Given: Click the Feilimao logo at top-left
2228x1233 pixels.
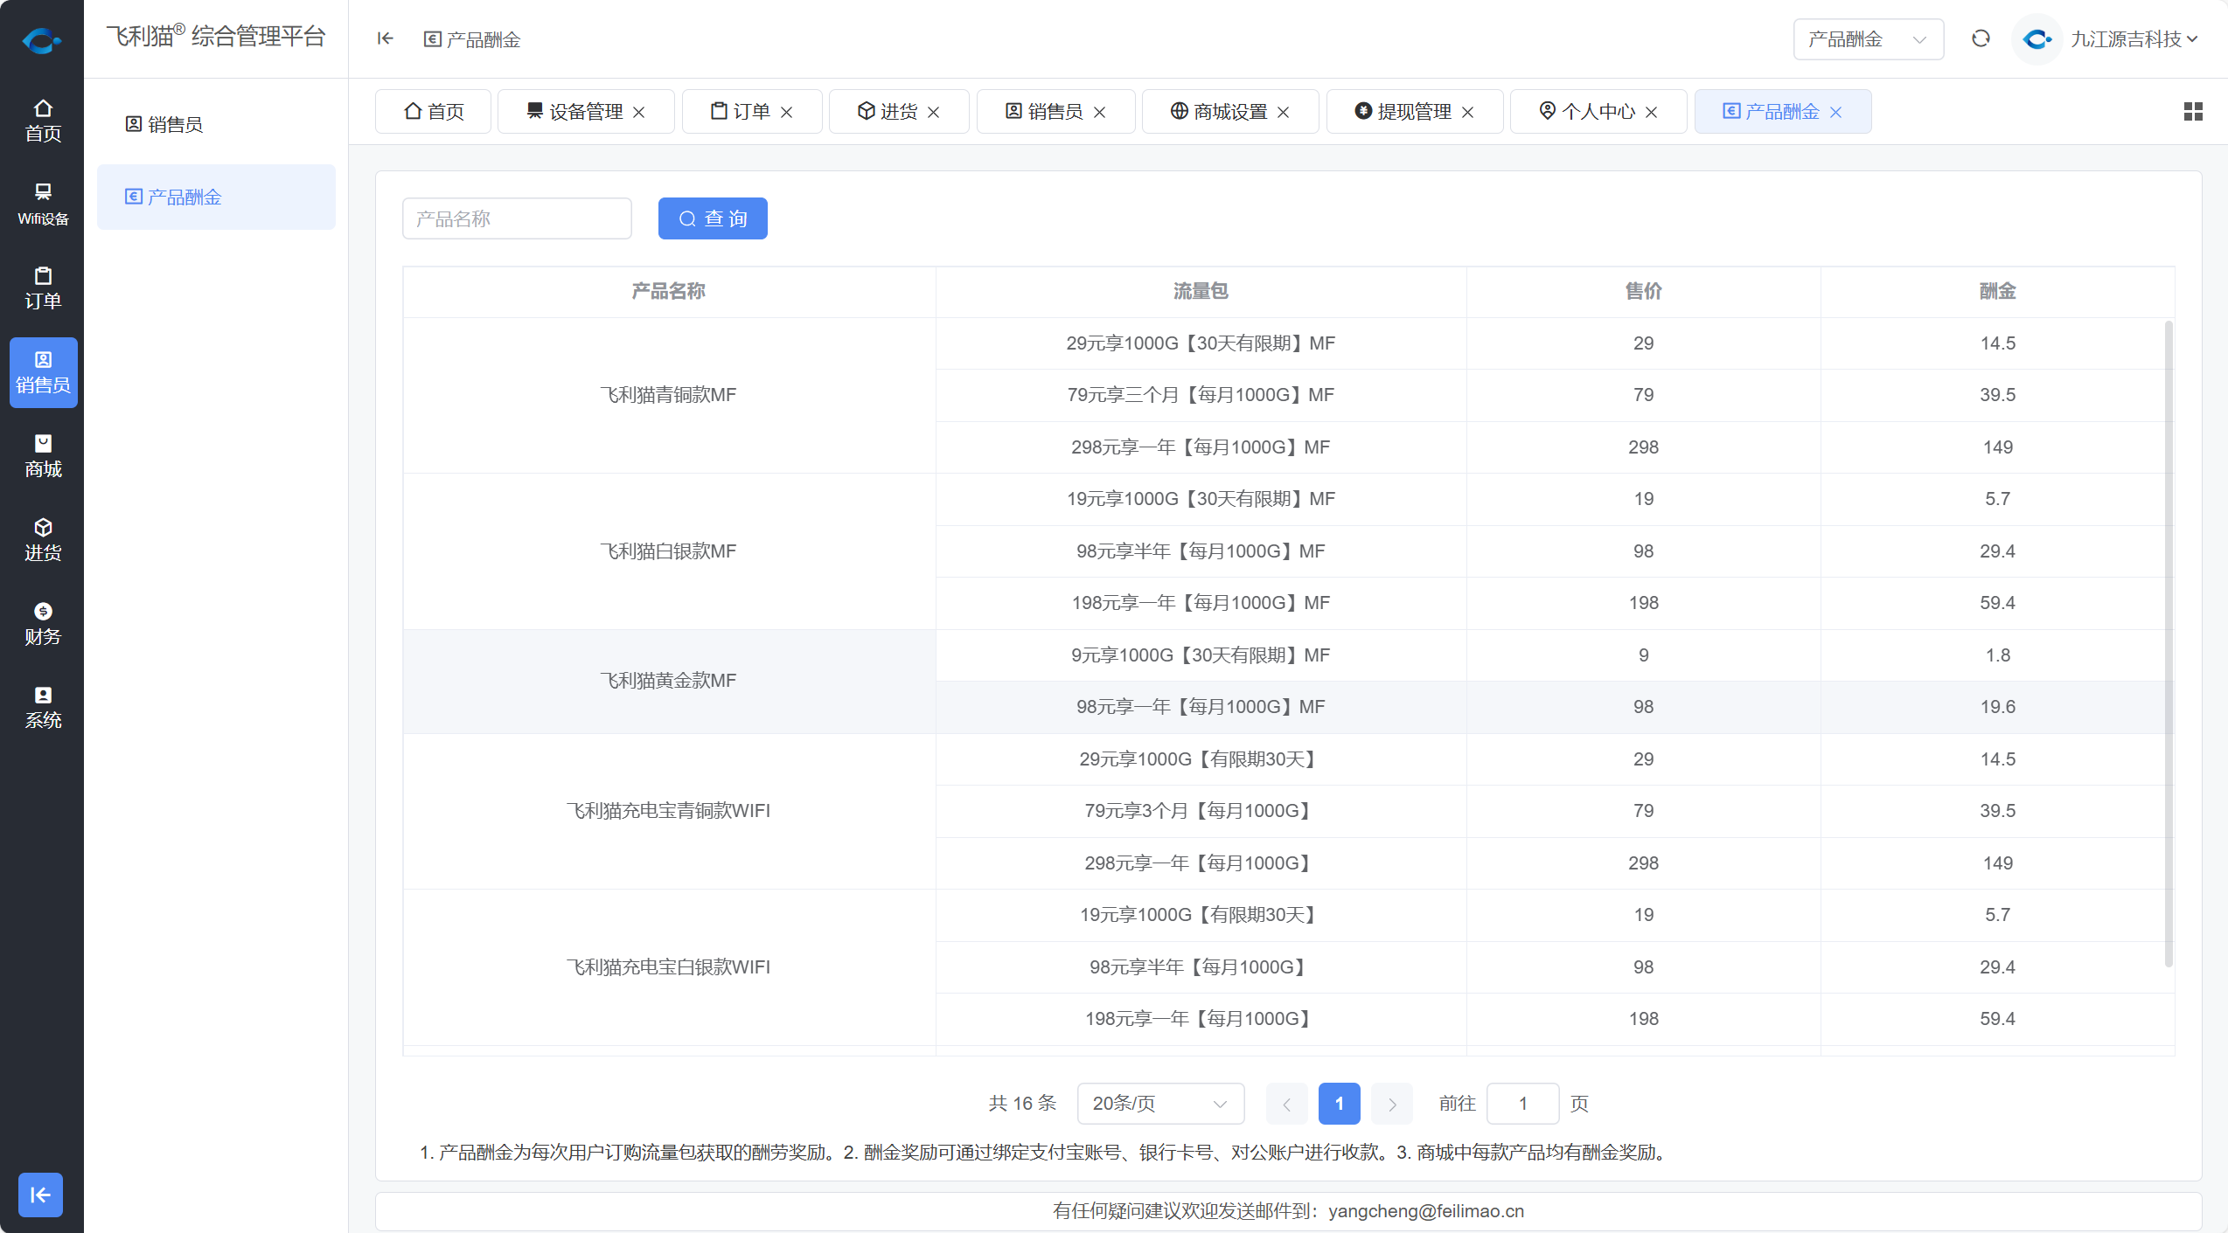Looking at the screenshot, I should click(41, 39).
